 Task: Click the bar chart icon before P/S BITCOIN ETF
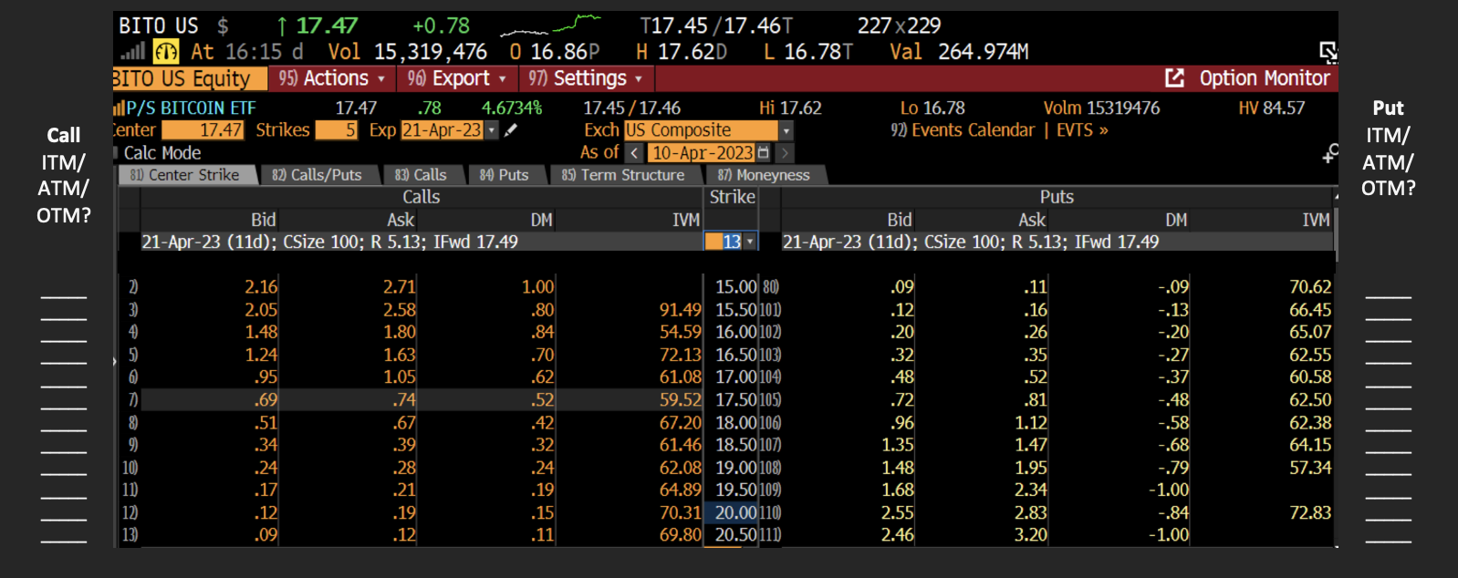pyautogui.click(x=119, y=108)
